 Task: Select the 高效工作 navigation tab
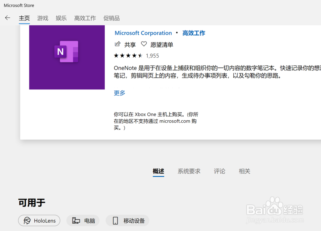pos(85,18)
